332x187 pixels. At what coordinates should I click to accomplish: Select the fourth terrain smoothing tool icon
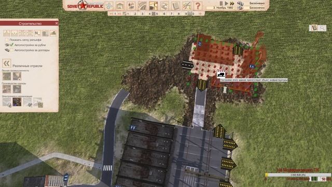30,33
